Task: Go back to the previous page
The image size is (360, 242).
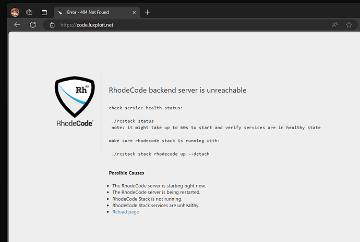Action: point(17,24)
